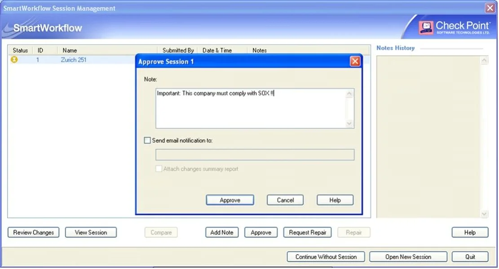This screenshot has height=269, width=499.
Task: Click Request Repair button
Action: [x=307, y=233]
